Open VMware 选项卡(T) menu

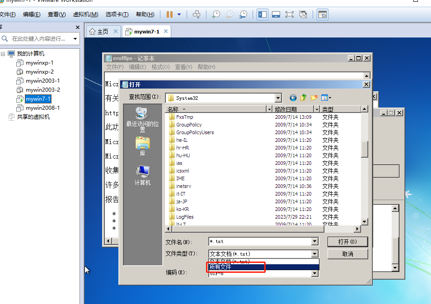pos(117,14)
